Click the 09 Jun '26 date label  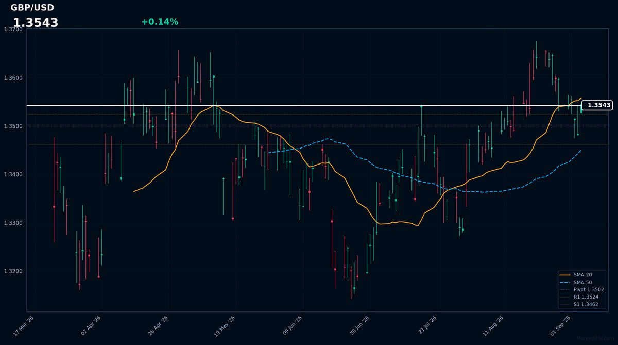[292, 326]
